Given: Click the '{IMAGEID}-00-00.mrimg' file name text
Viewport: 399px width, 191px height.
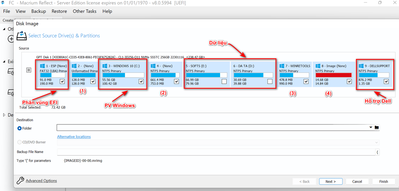Looking at the screenshot, I should (83, 161).
